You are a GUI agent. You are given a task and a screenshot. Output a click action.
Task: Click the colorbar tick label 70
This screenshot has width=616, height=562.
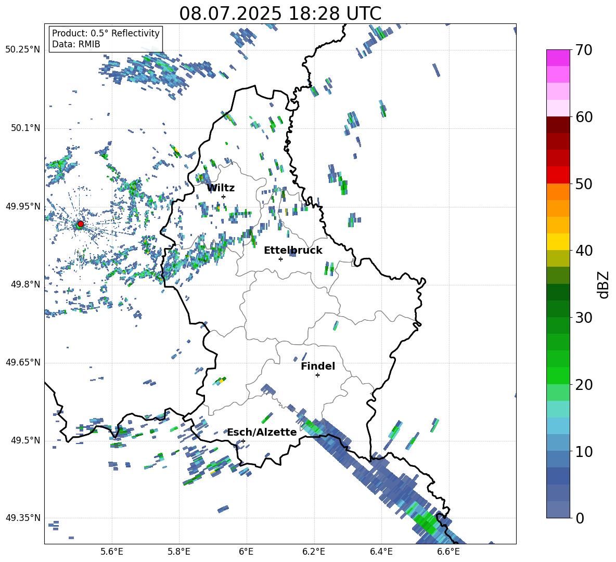584,50
